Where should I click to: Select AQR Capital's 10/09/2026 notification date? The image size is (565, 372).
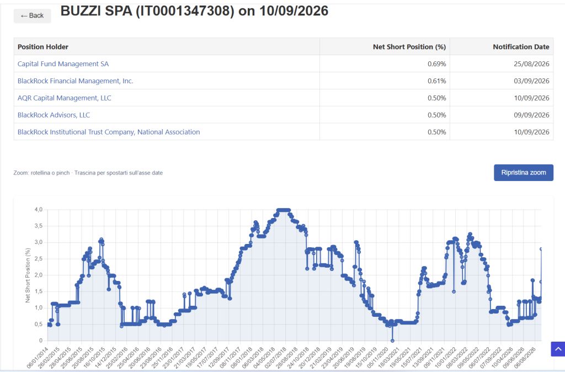pos(531,98)
